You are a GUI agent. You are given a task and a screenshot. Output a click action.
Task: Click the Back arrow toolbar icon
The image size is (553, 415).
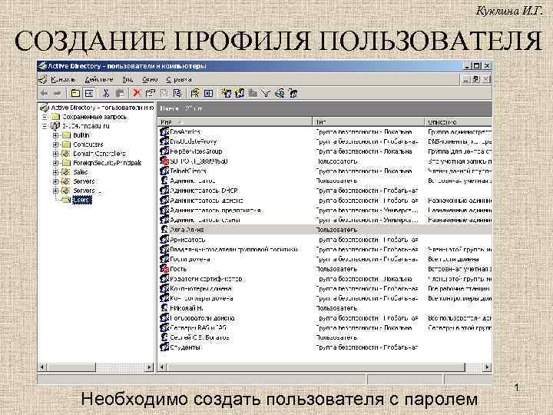tap(44, 93)
